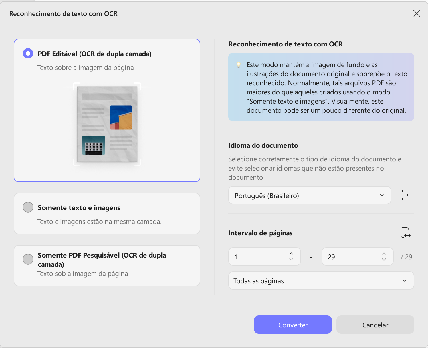Select Somente texto e imagens radio option

coord(28,207)
